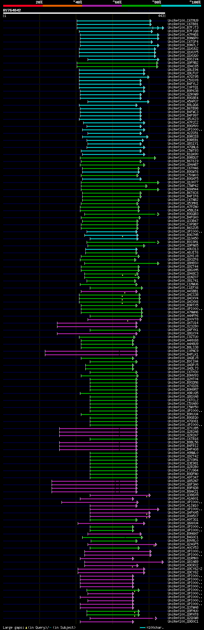Select label UniRef100_Q4TU14
The image size is (204, 630).
(x=183, y=323)
